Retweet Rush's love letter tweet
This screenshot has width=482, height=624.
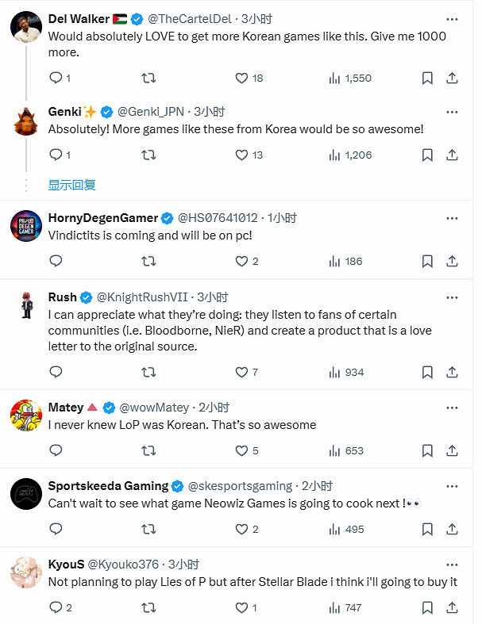[148, 372]
